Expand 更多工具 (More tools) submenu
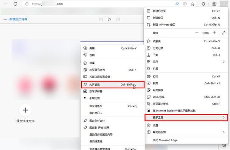 186,118
